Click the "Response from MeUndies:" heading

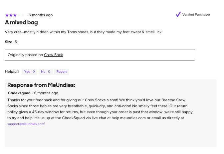tap(41, 85)
